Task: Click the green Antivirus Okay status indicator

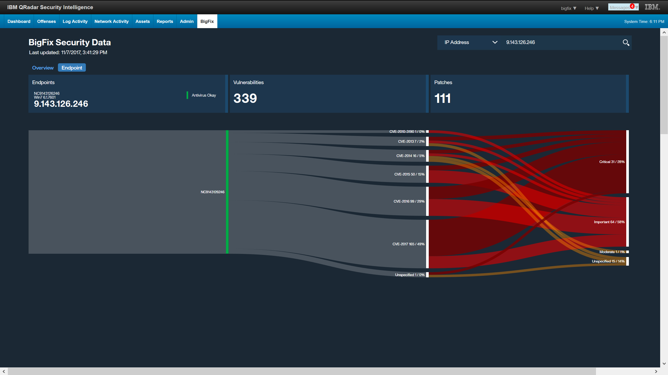Action: point(187,95)
